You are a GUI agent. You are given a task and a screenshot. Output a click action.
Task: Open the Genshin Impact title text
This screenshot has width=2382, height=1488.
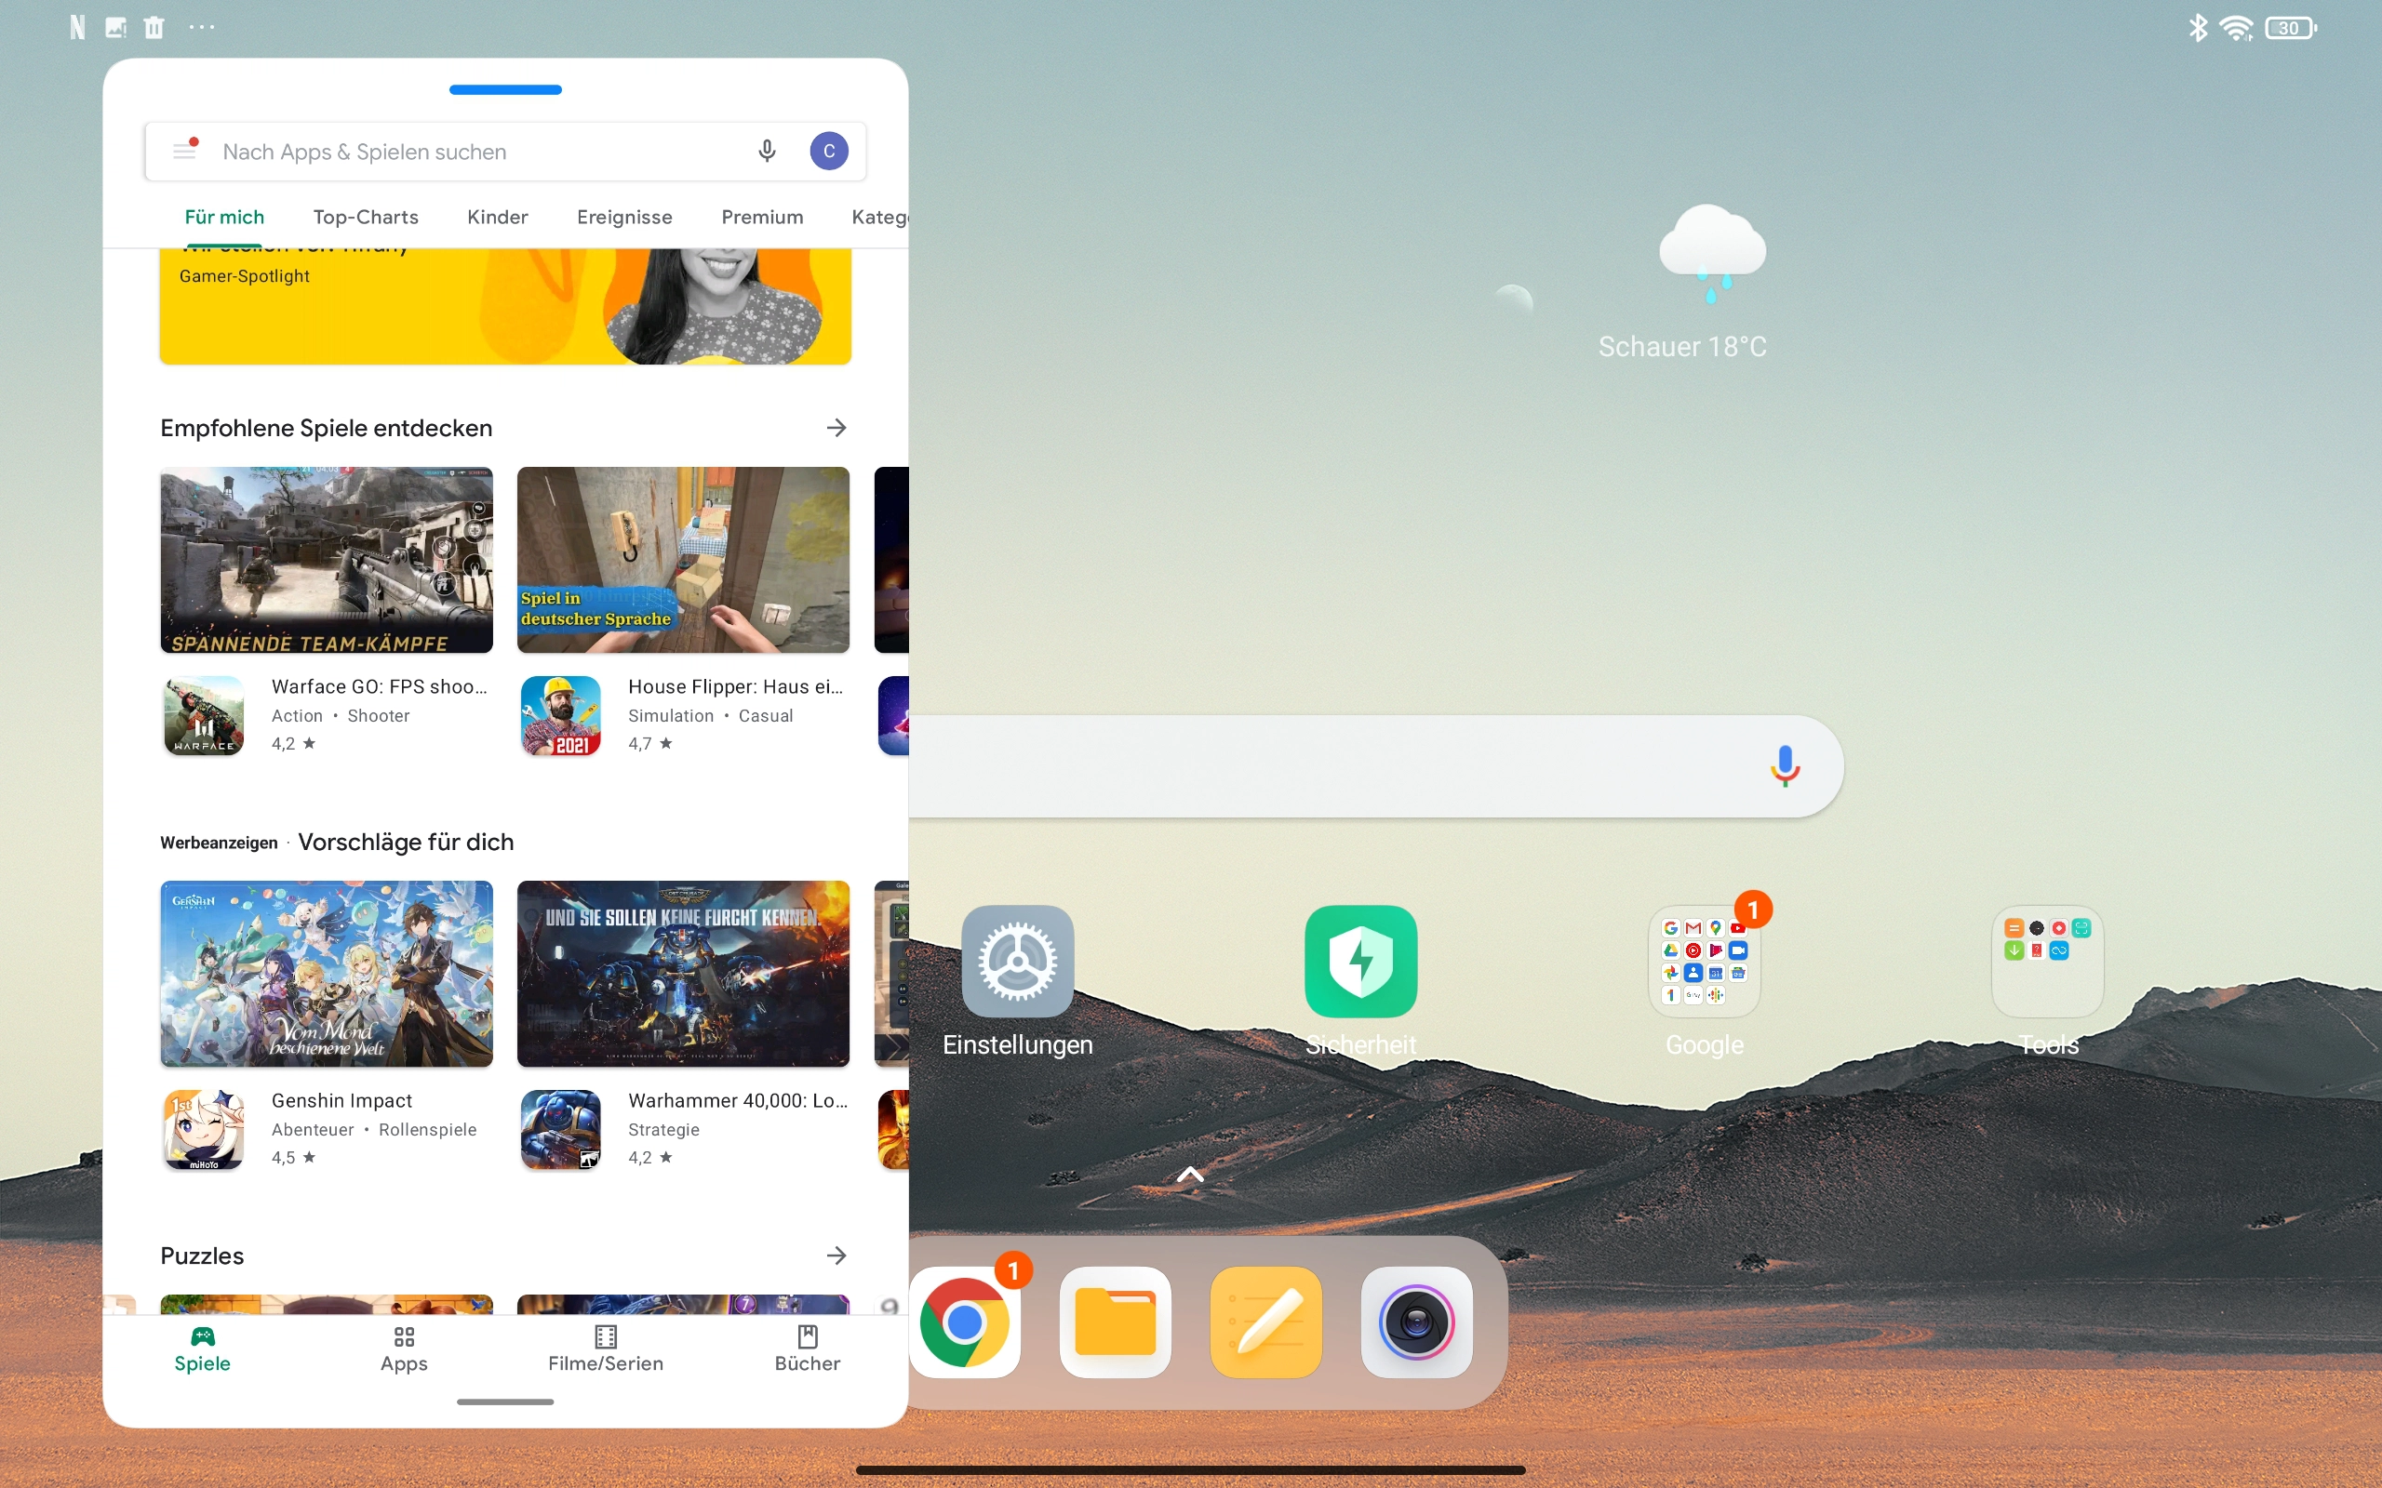341,1100
